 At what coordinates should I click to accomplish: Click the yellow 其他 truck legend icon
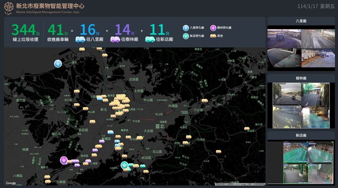[213, 36]
